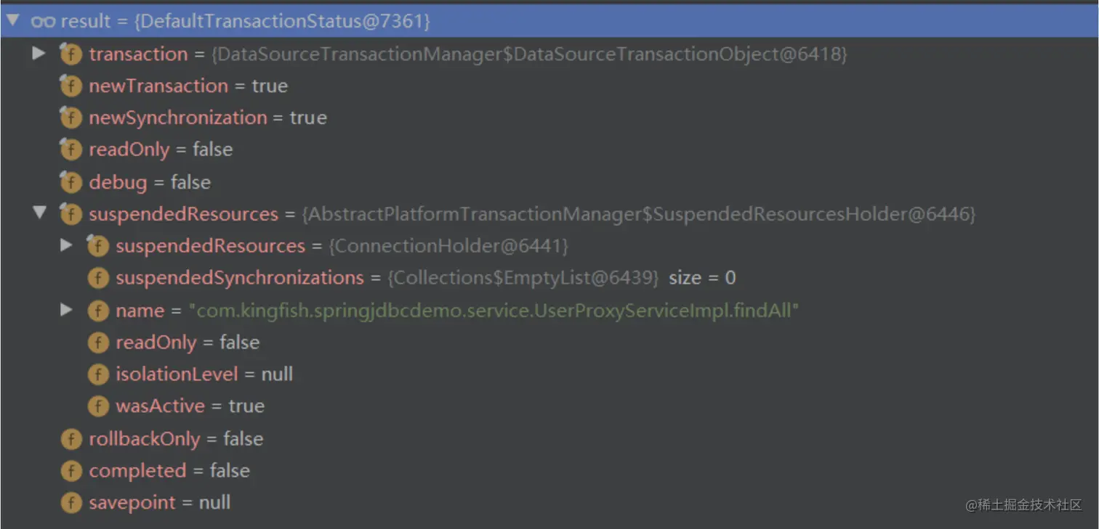Image resolution: width=1099 pixels, height=529 pixels.
Task: Expand the name string node
Action: point(66,310)
